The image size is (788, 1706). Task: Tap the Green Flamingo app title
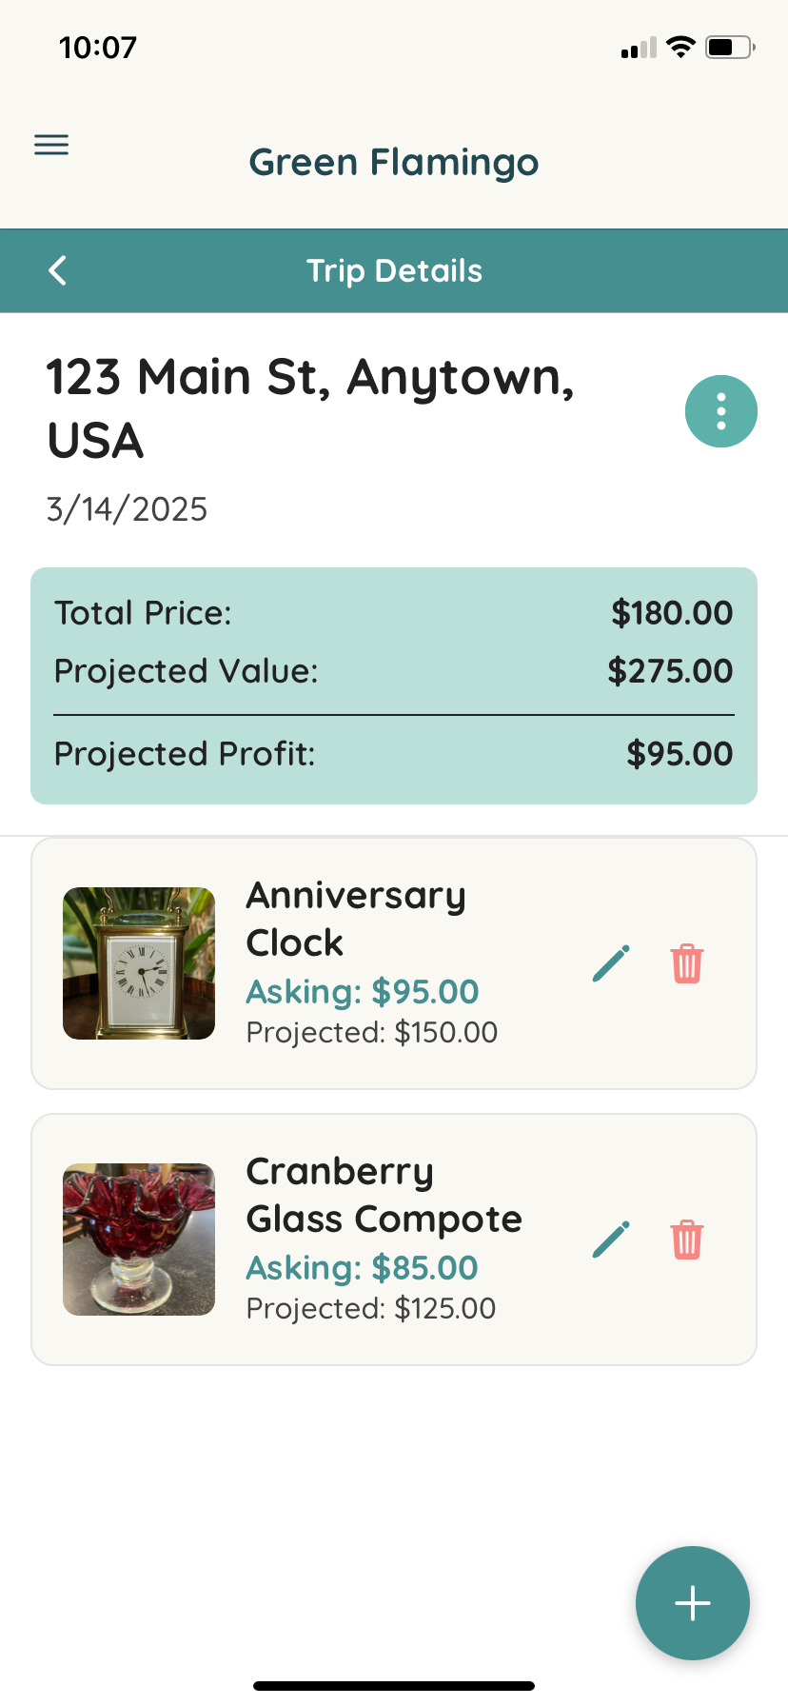point(394,162)
